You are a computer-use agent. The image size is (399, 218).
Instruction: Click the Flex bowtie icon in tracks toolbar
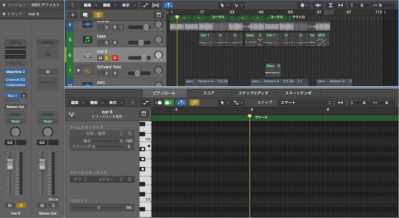[156, 5]
